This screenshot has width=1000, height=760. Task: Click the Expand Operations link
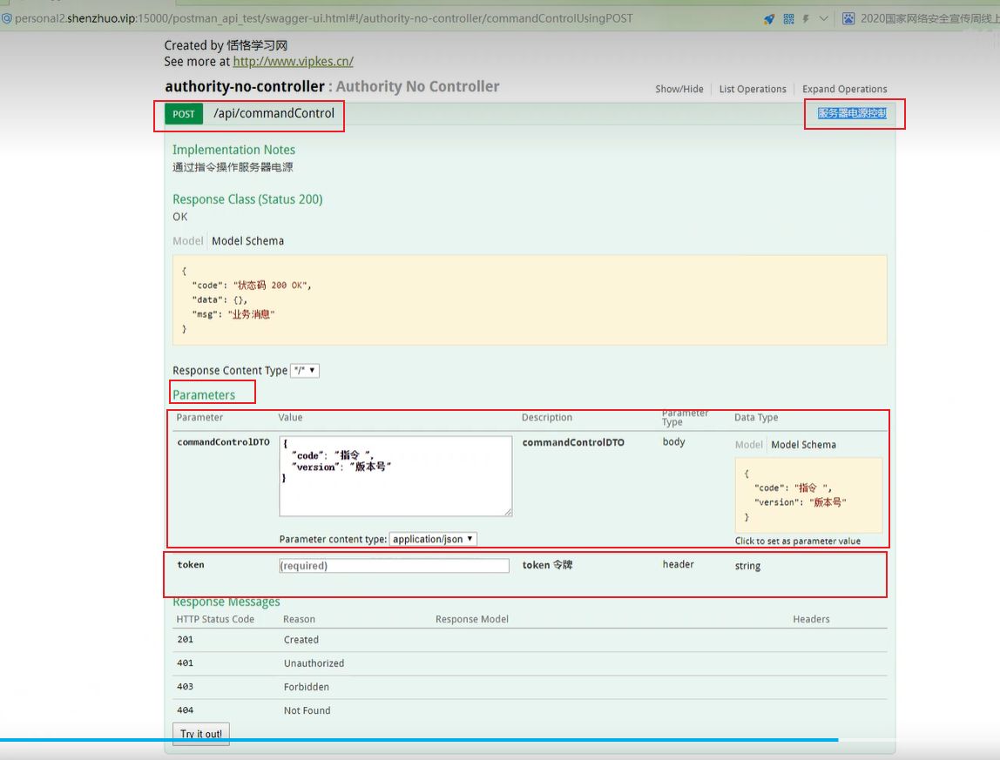pos(844,89)
